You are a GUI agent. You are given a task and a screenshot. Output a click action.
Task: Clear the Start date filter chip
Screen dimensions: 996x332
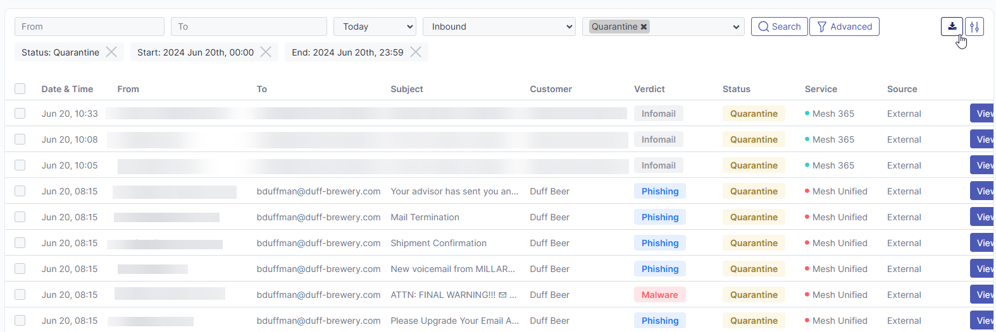[x=266, y=52]
